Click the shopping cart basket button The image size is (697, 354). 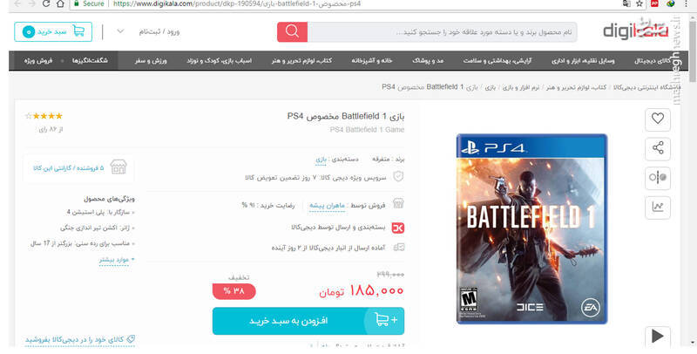pos(53,31)
